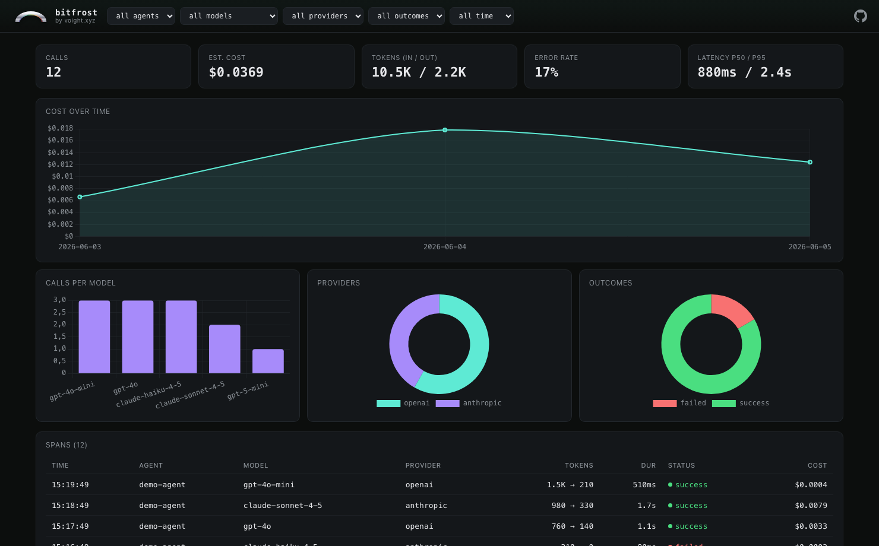This screenshot has width=879, height=546.
Task: Click the EST. COST value $0.0369
Action: click(236, 72)
